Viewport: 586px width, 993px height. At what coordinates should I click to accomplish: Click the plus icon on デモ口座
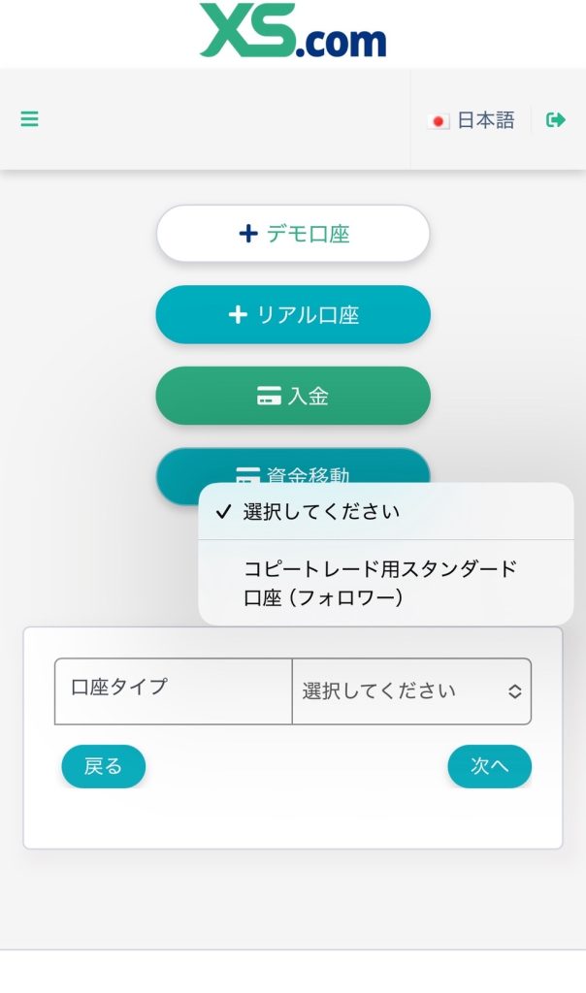[x=247, y=234]
